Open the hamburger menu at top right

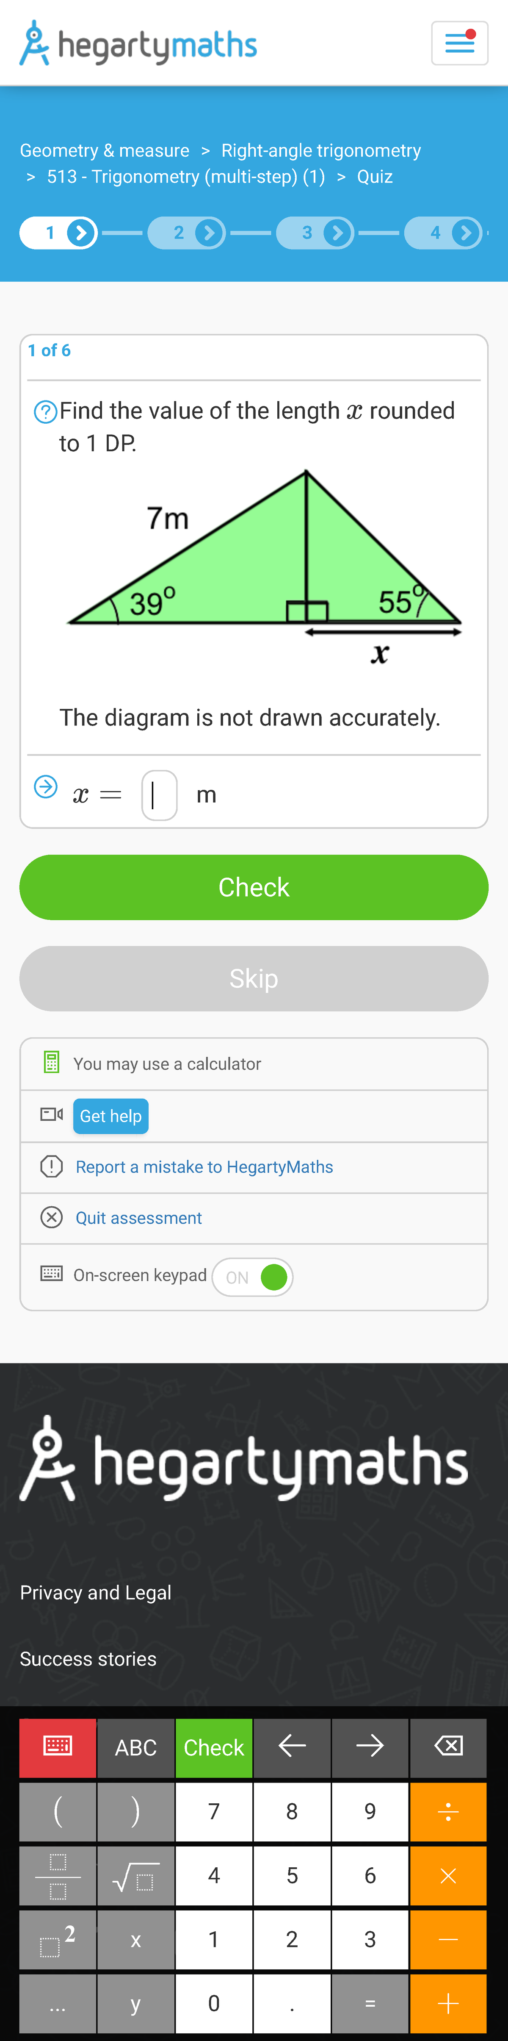point(460,43)
